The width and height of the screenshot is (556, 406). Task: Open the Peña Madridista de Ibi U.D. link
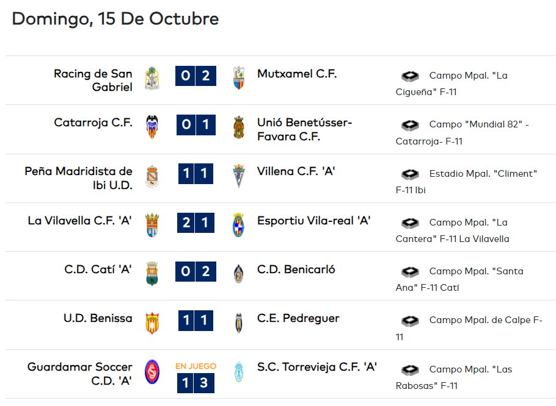coord(78,178)
